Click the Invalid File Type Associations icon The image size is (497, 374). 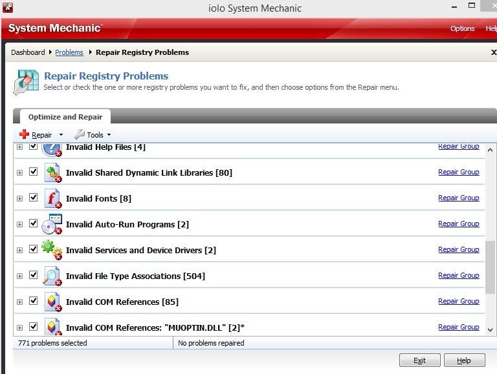(x=52, y=276)
